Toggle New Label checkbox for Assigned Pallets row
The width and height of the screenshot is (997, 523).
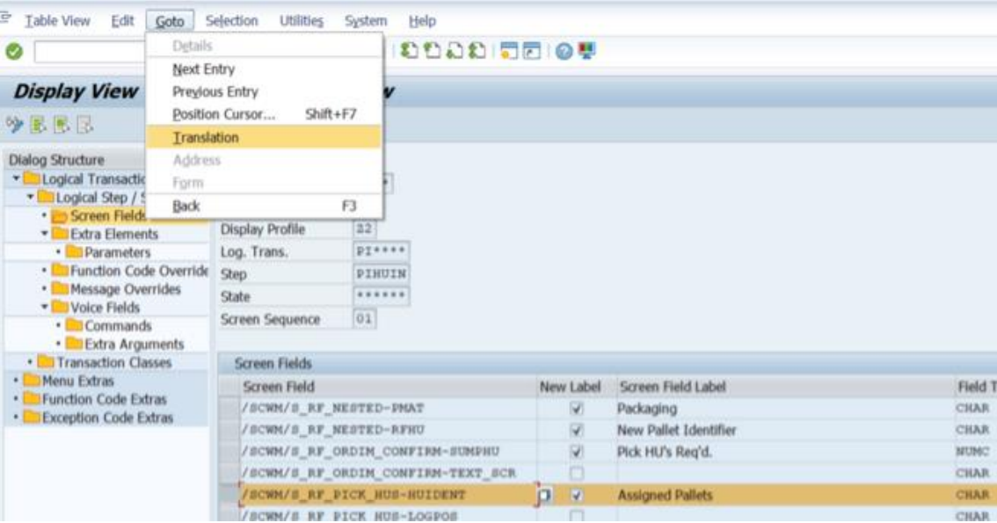click(x=577, y=495)
